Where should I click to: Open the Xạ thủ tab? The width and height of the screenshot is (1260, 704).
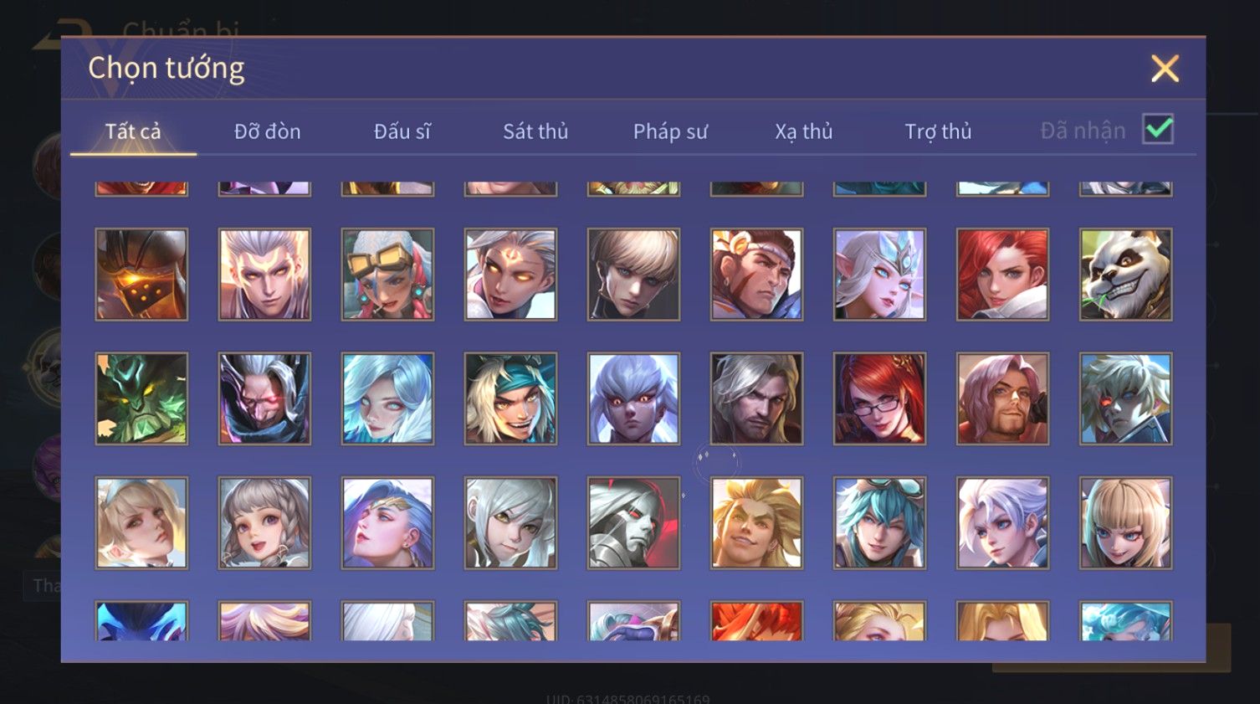point(803,131)
